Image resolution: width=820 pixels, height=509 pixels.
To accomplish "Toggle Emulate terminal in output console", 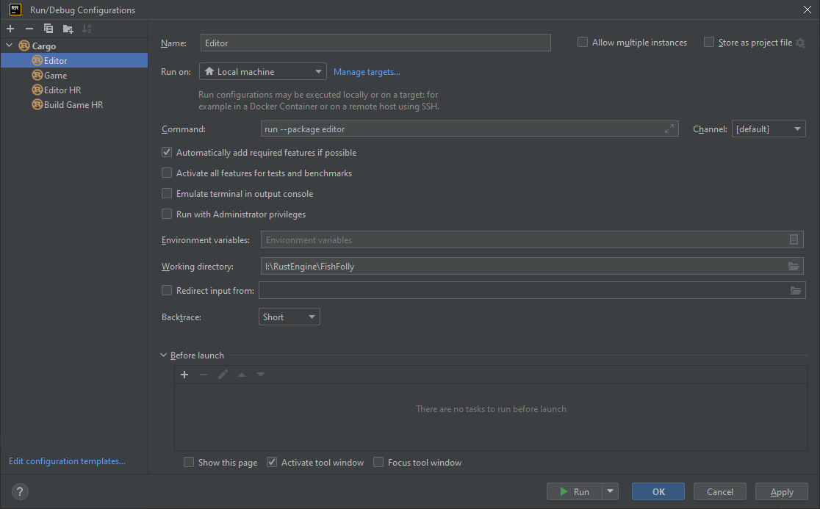I will pyautogui.click(x=167, y=194).
